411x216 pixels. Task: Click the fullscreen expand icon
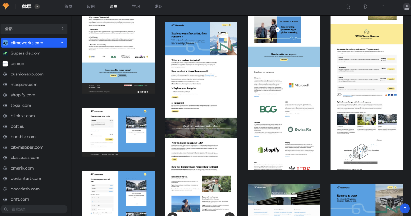click(x=382, y=6)
